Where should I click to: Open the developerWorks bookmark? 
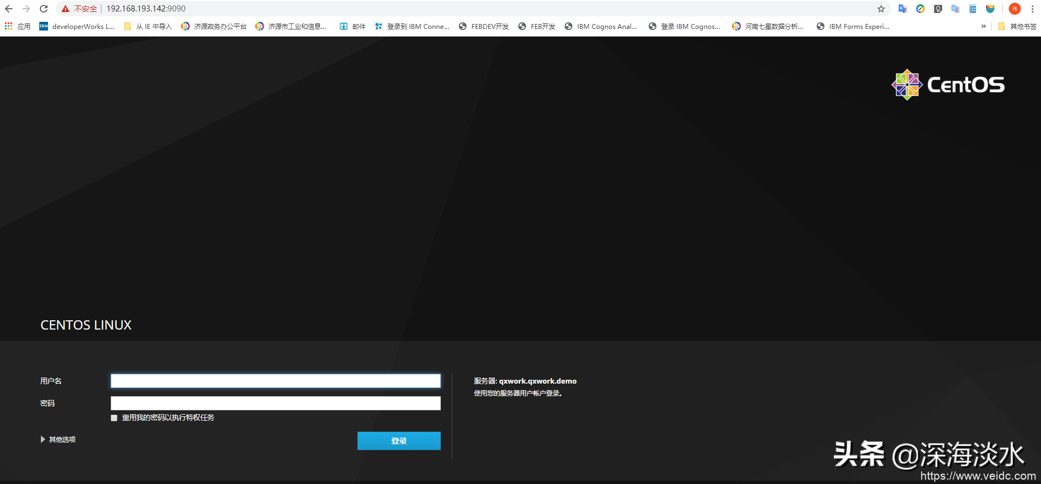(x=77, y=26)
